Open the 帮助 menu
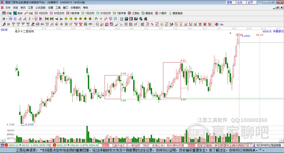This screenshot has width=284, height=153. 85,7
